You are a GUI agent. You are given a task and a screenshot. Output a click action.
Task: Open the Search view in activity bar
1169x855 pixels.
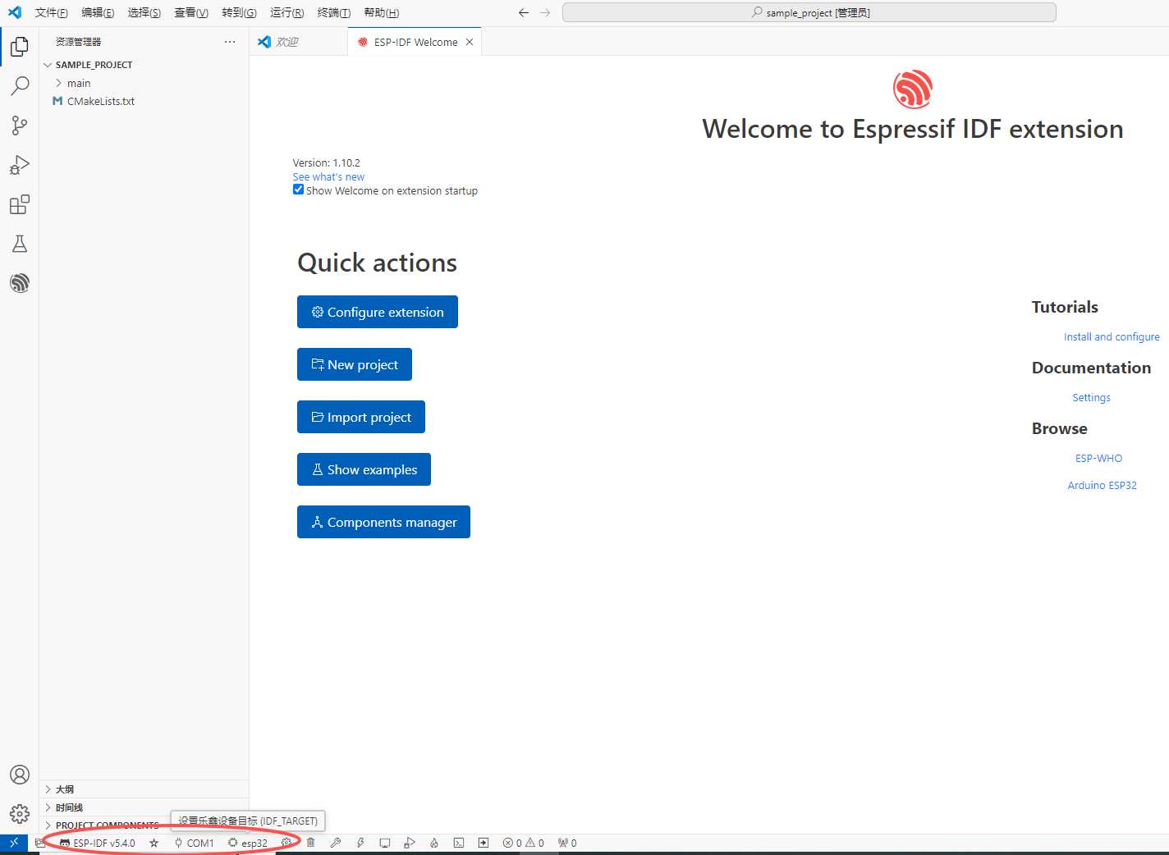pyautogui.click(x=20, y=86)
